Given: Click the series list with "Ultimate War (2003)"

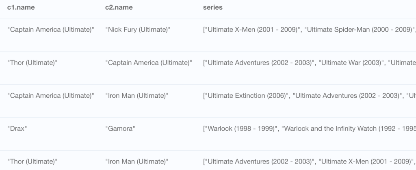Looking at the screenshot, I should coord(309,63).
